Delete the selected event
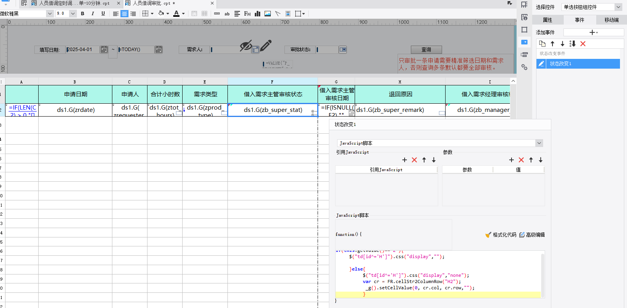Viewport: 627px width, 308px height. click(583, 44)
